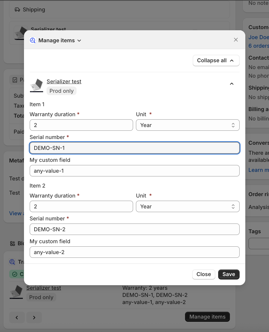Screen dimensions: 269x332
Task: Go to previous page with left arrow
Action: pyautogui.click(x=17, y=317)
